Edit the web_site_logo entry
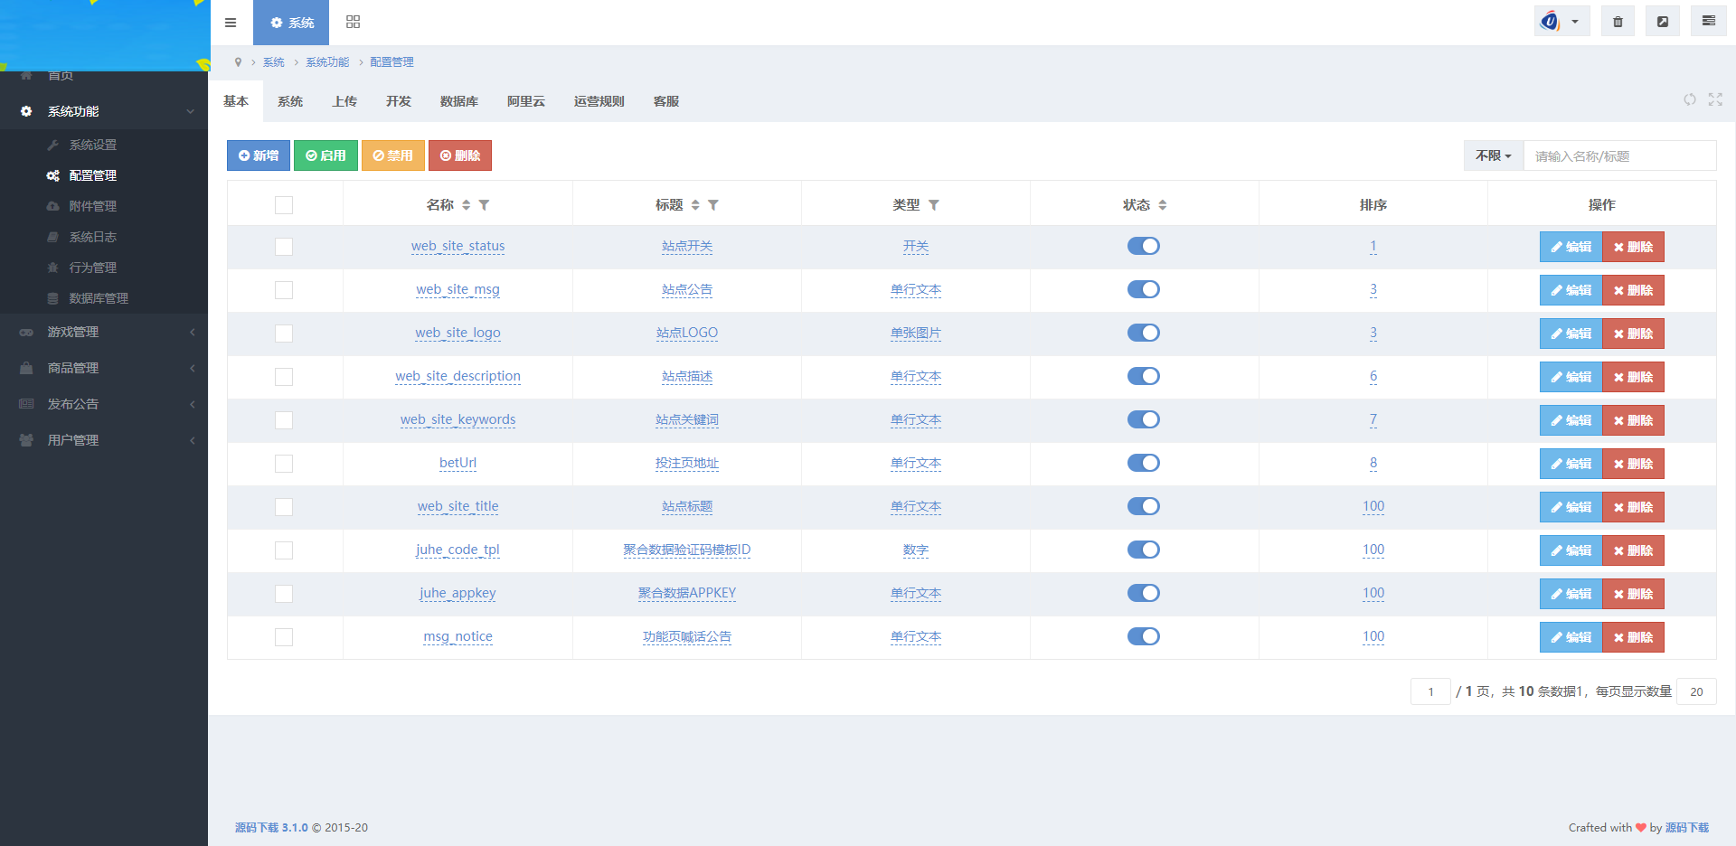 pos(1571,333)
